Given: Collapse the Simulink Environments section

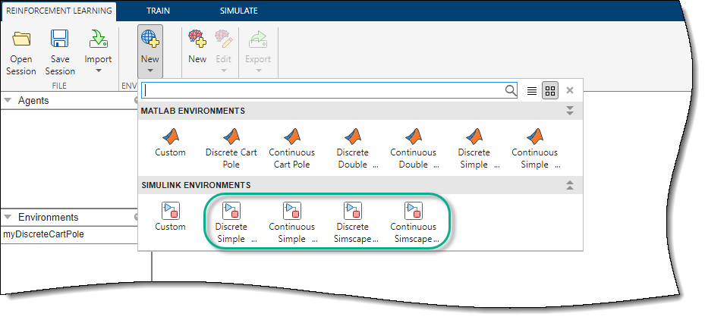Looking at the screenshot, I should tap(569, 184).
